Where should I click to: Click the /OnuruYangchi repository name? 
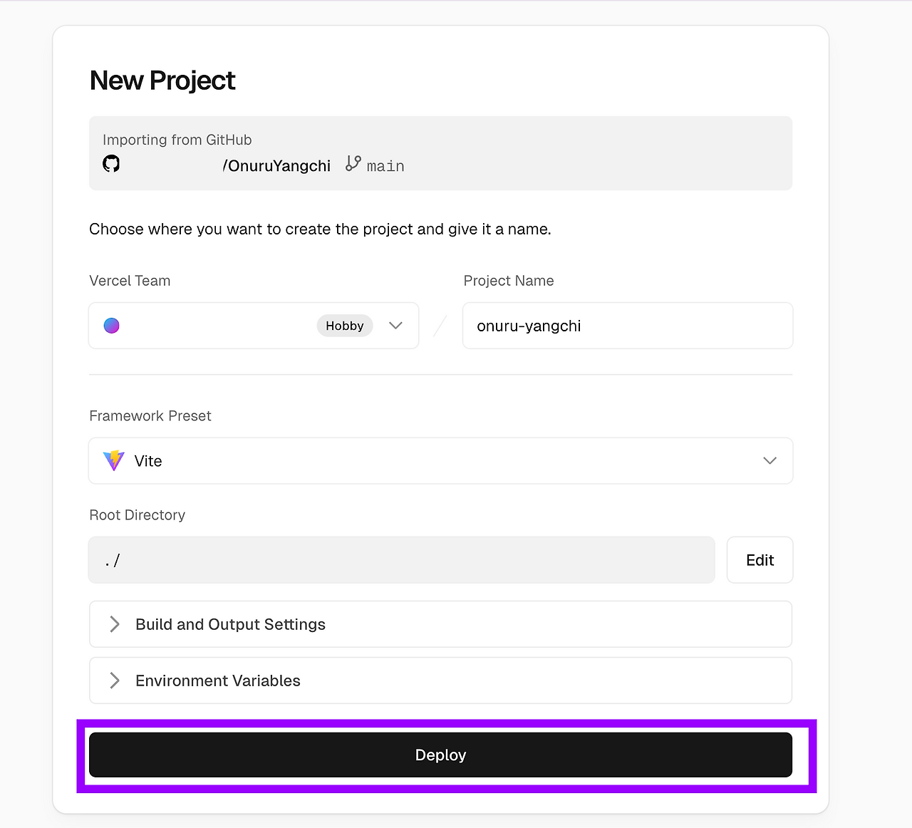pos(277,166)
